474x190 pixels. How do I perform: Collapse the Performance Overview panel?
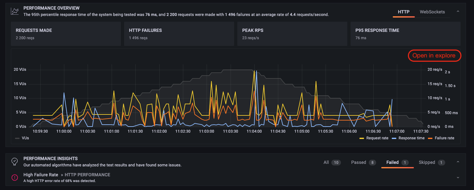(x=458, y=11)
